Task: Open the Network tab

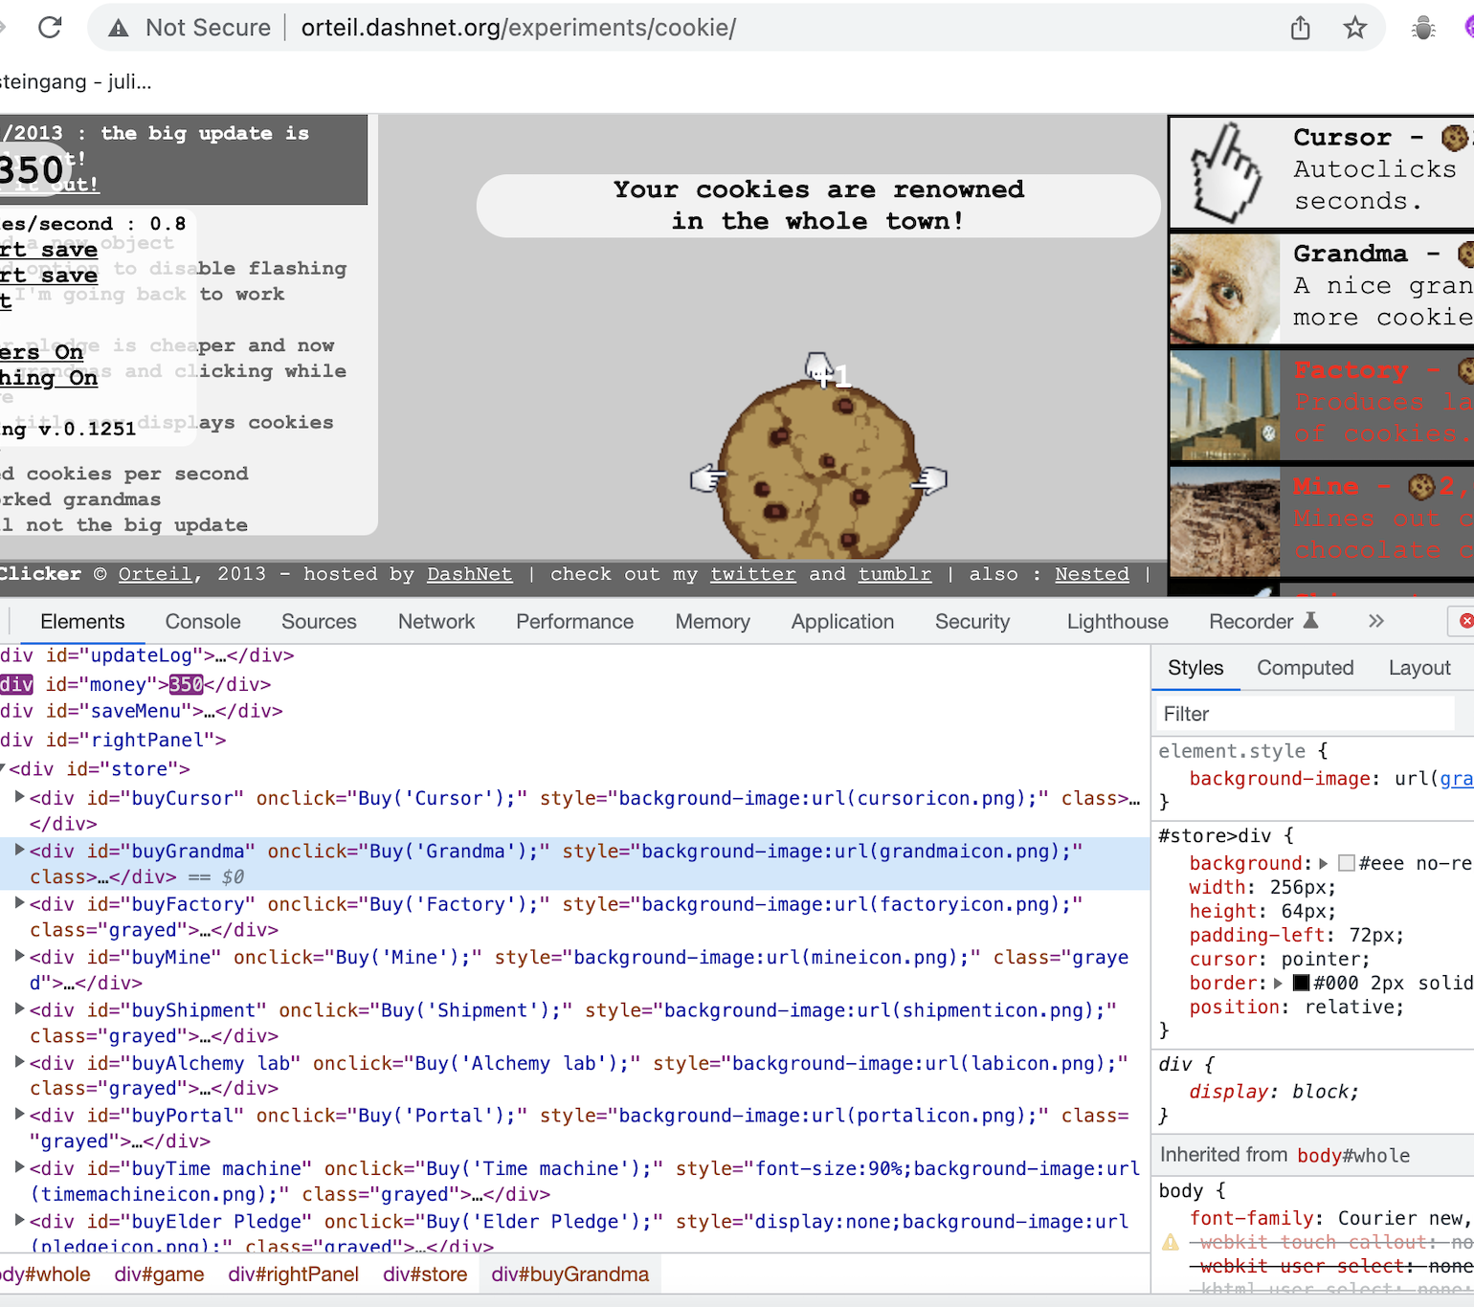Action: [436, 621]
